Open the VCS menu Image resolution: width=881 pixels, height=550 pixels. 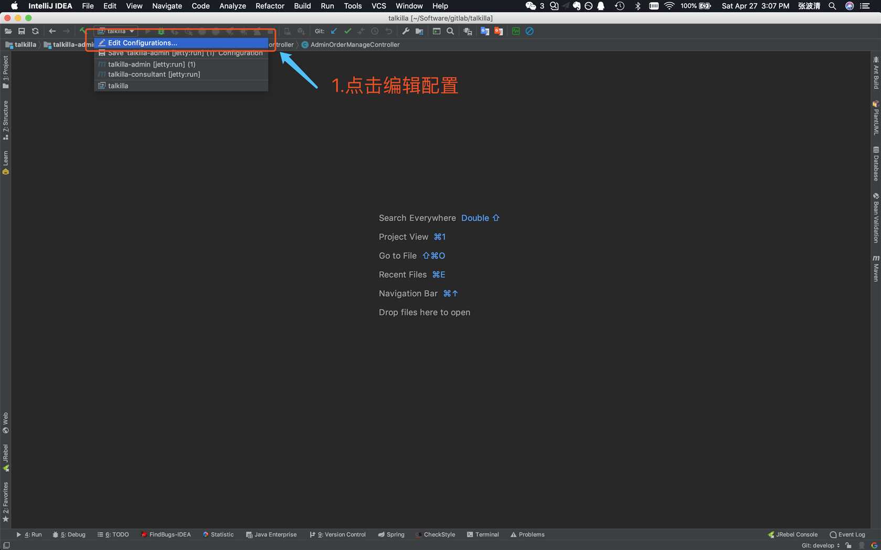click(x=378, y=6)
